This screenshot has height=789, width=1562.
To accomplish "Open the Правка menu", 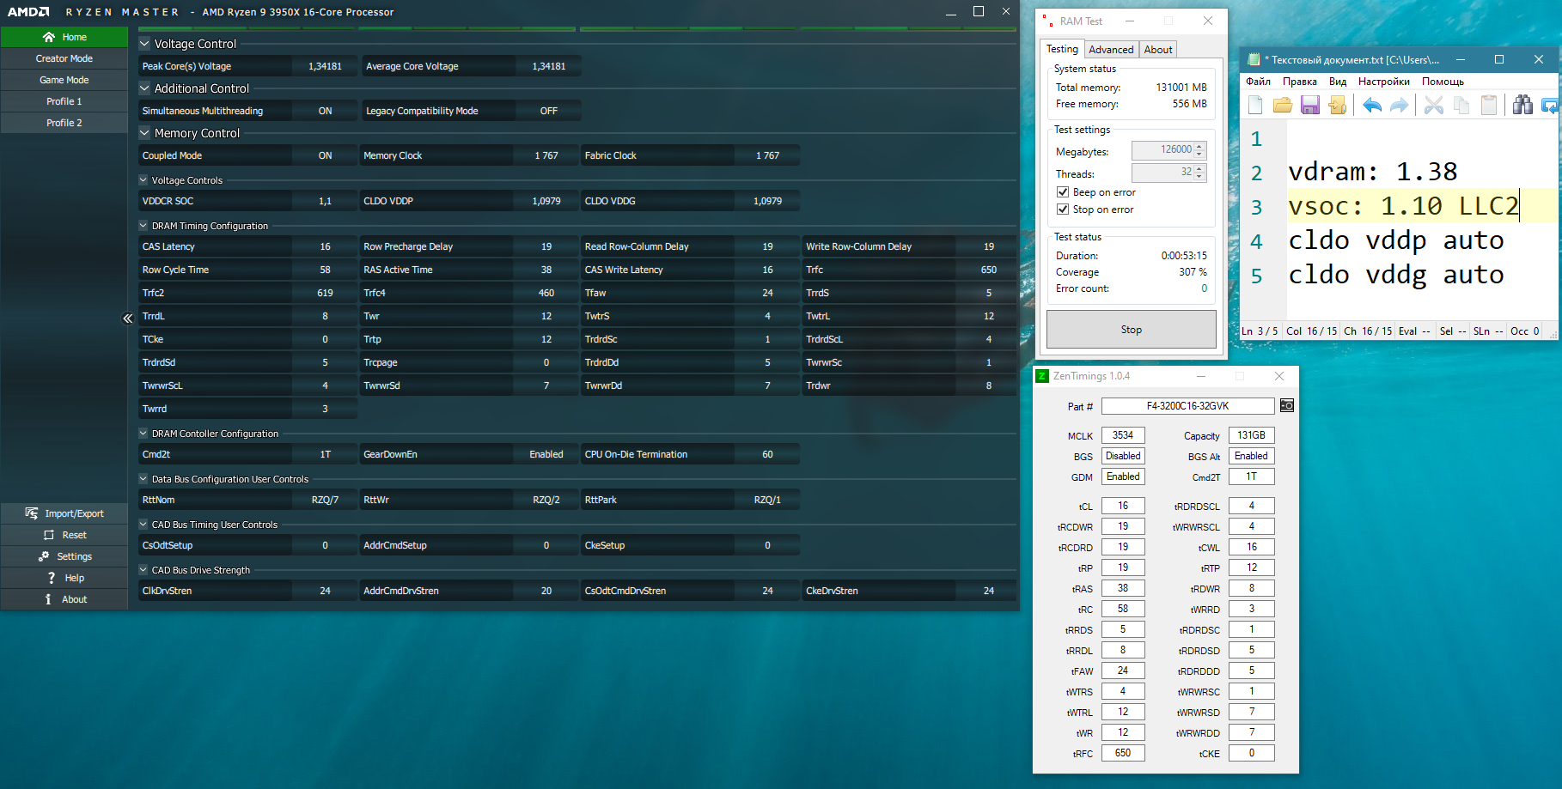I will click(1299, 82).
